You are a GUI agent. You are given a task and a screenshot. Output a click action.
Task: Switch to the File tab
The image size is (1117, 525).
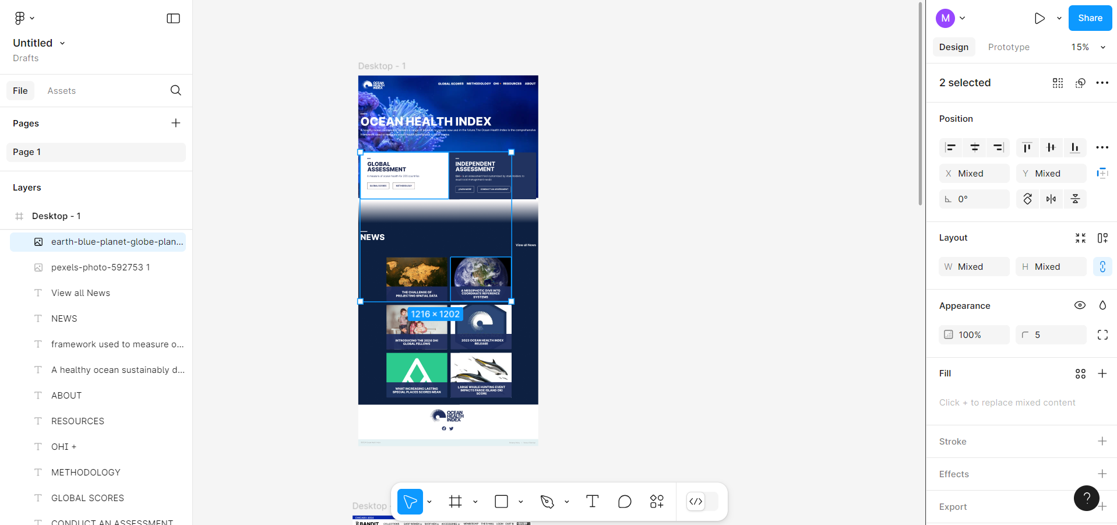[20, 91]
